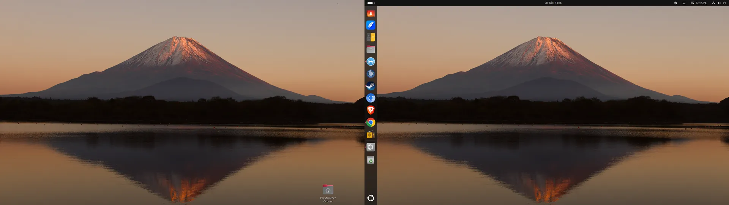Open the Steam tray indicator in the top bar

tap(675, 3)
